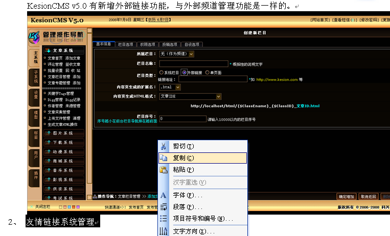390x236 pixels.
Task: Select the 外部链接 radio button
Action: (x=185, y=72)
